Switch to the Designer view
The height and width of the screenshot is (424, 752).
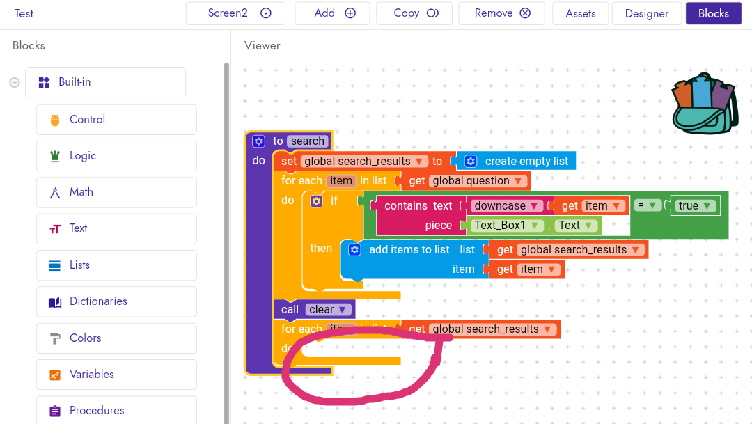[646, 13]
